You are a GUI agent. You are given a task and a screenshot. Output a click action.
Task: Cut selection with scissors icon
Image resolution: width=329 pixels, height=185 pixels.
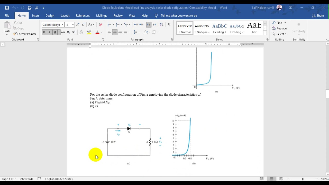click(15, 23)
